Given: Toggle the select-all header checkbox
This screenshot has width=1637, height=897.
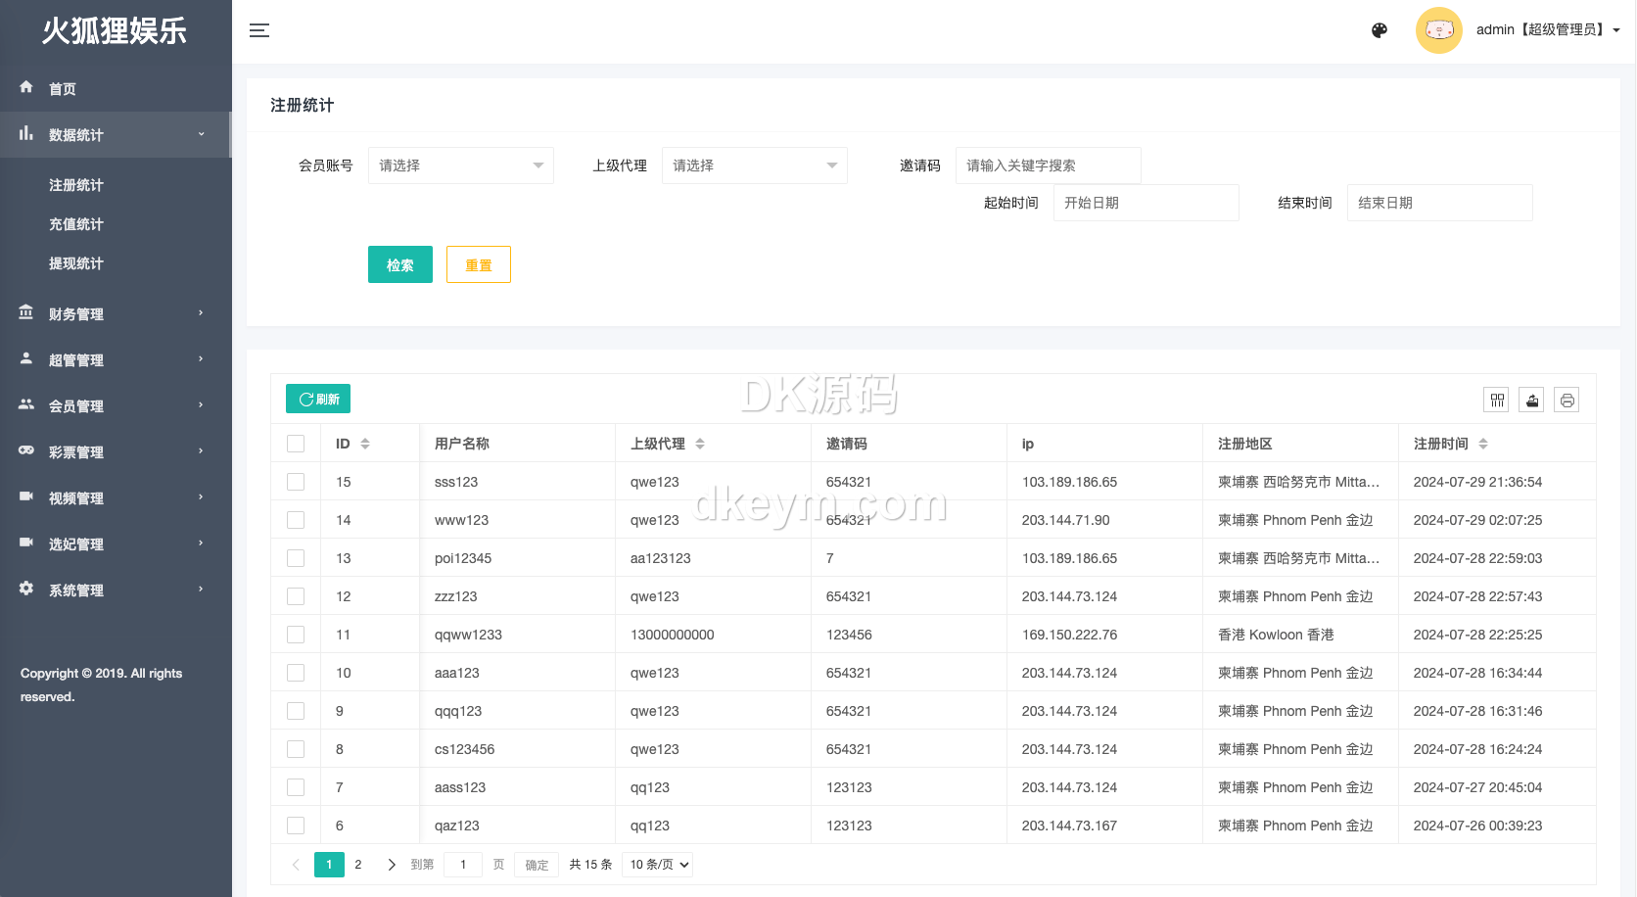Looking at the screenshot, I should coord(296,444).
